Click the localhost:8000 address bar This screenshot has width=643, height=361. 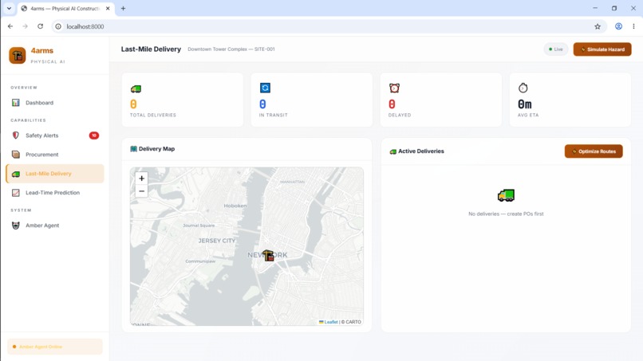324,26
